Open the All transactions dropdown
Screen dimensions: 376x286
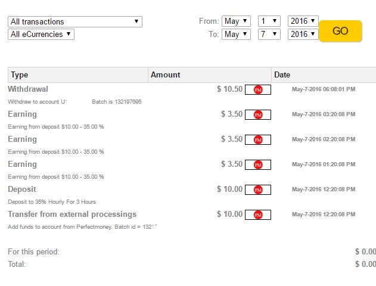coord(75,21)
